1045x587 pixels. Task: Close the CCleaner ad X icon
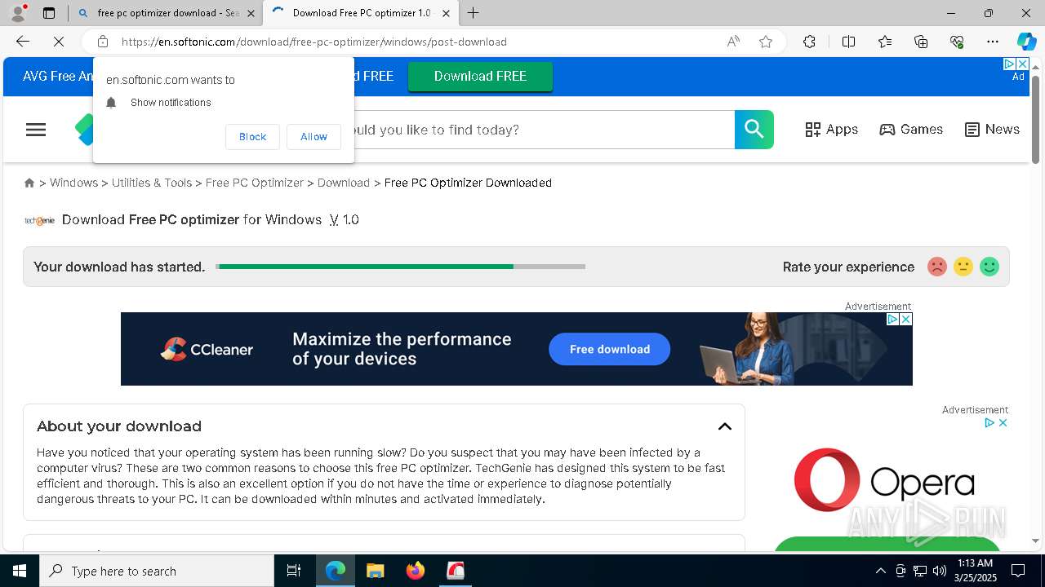tap(905, 320)
